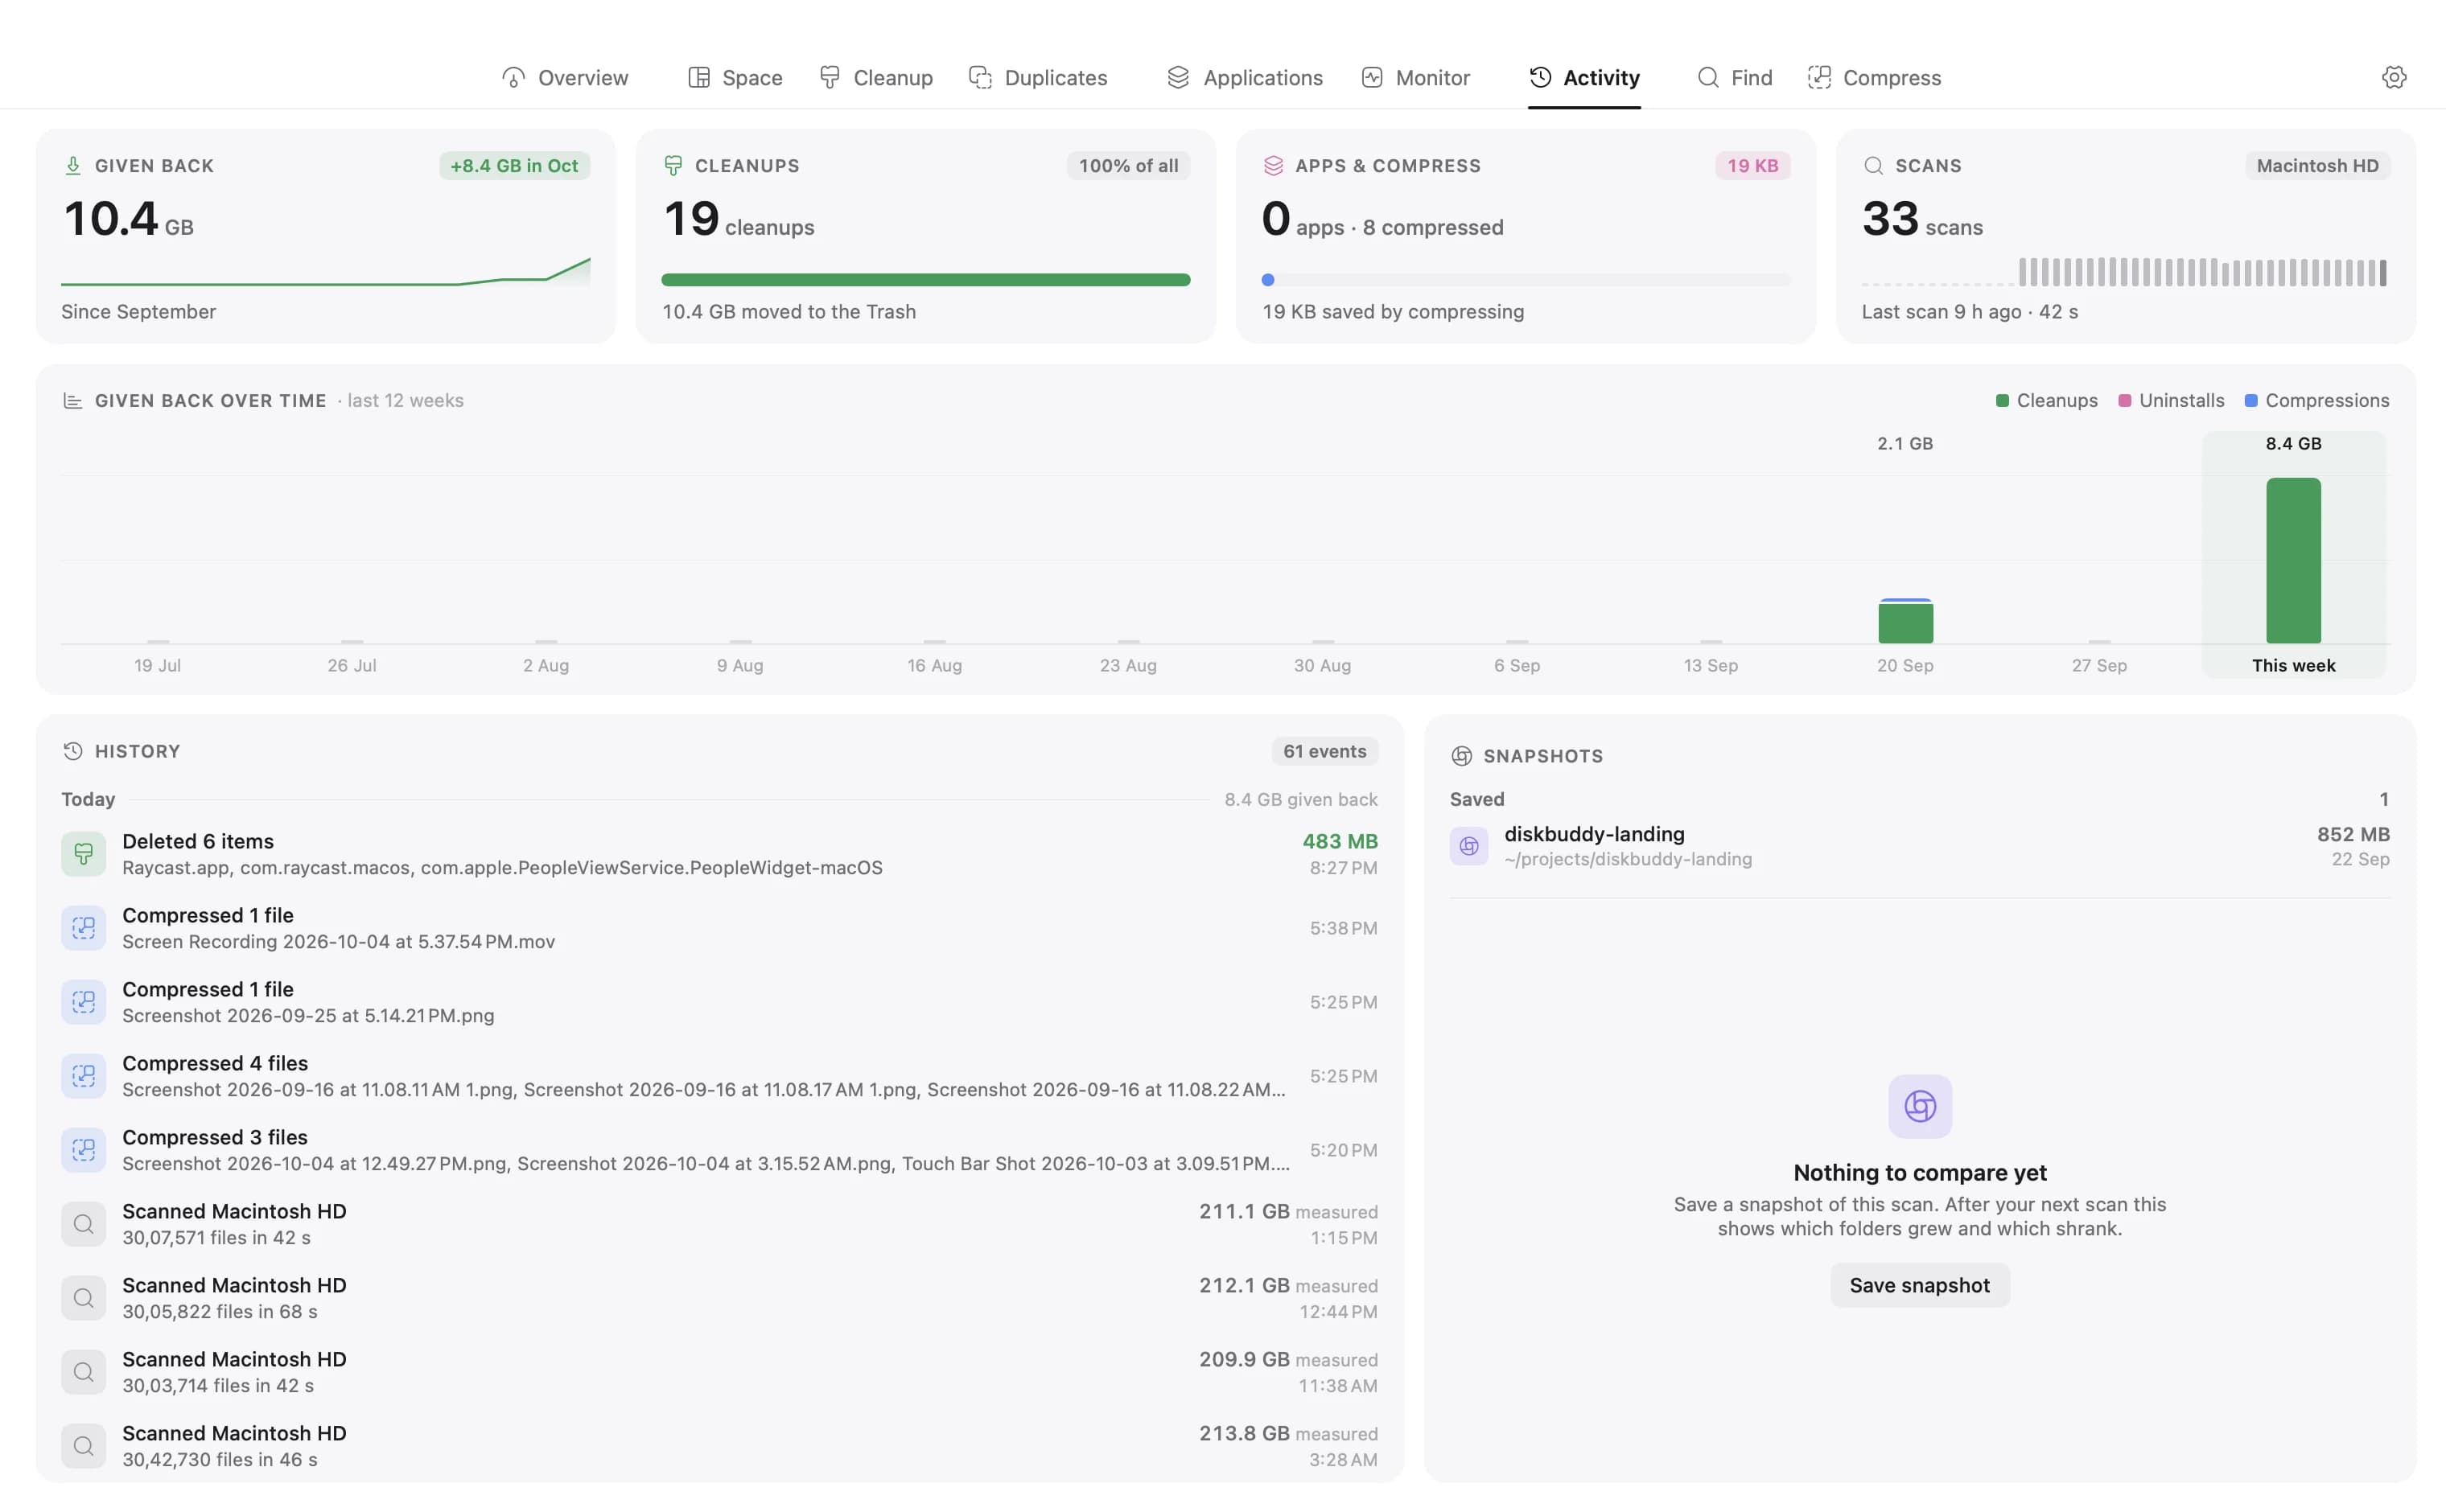The width and height of the screenshot is (2446, 1512).
Task: Click the Given Back download icon
Action: pyautogui.click(x=73, y=165)
